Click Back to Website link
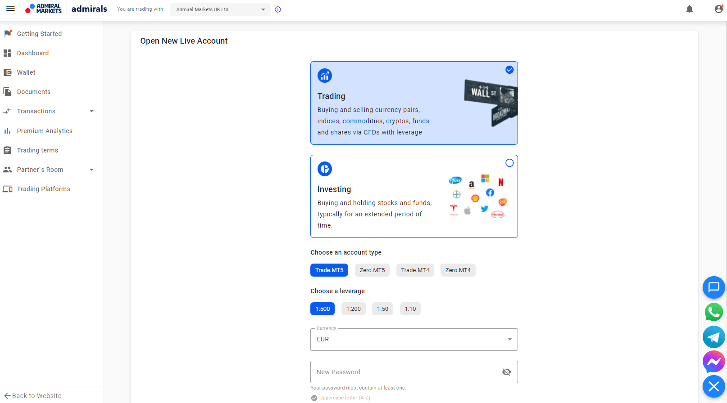Screen dimensions: 727x403 (36, 396)
